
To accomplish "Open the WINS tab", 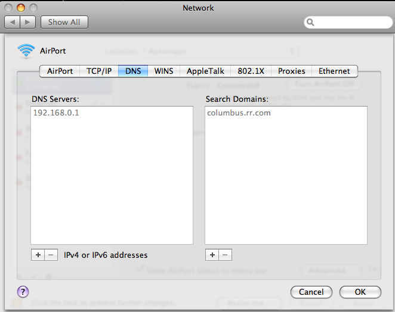I will tap(163, 71).
